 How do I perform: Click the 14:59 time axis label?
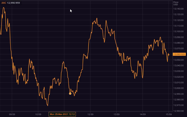pos(143,114)
